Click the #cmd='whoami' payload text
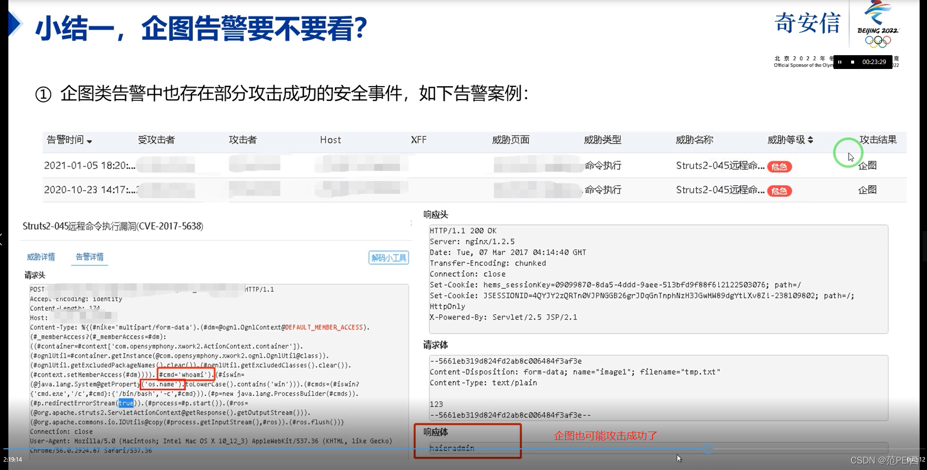This screenshot has width=927, height=470. 186,374
